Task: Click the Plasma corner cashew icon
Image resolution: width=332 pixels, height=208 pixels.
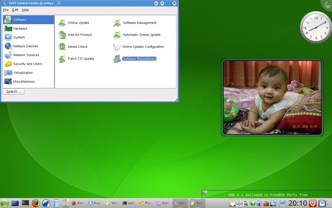Action: pos(327,4)
